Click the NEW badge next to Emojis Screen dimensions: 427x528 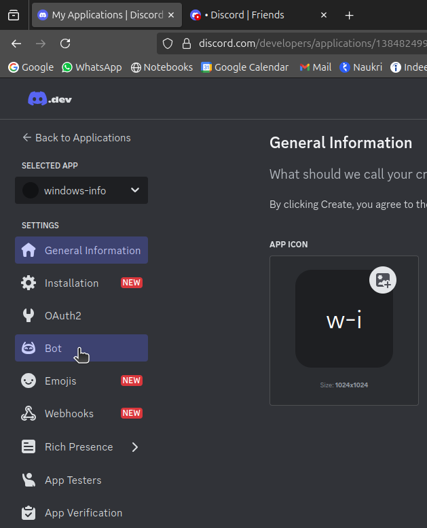132,381
